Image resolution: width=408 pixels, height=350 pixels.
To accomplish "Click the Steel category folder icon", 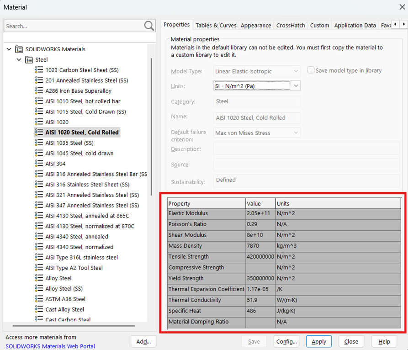I will tap(29, 59).
